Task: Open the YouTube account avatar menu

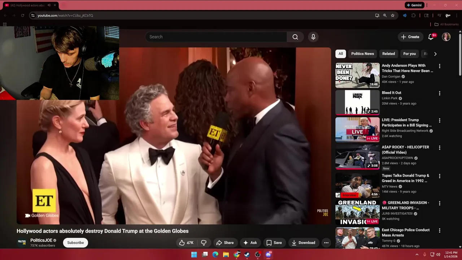Action: 446,37
